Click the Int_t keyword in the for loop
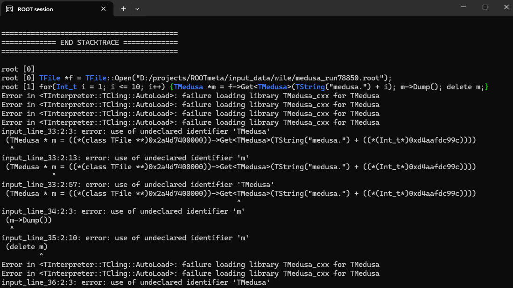Screen dimensions: 513x288 [x=66, y=87]
